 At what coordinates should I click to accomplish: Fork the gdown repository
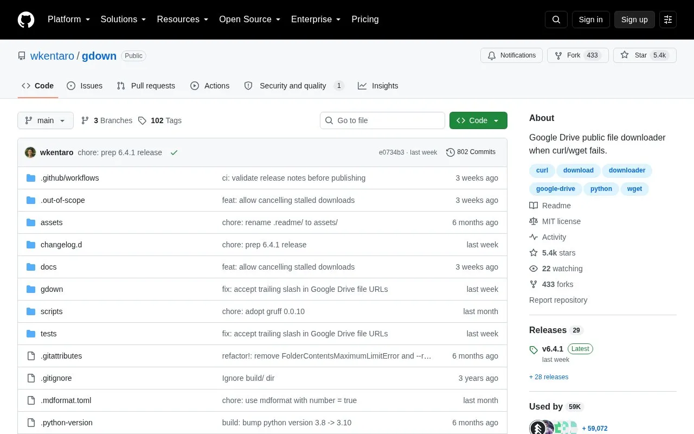click(577, 55)
